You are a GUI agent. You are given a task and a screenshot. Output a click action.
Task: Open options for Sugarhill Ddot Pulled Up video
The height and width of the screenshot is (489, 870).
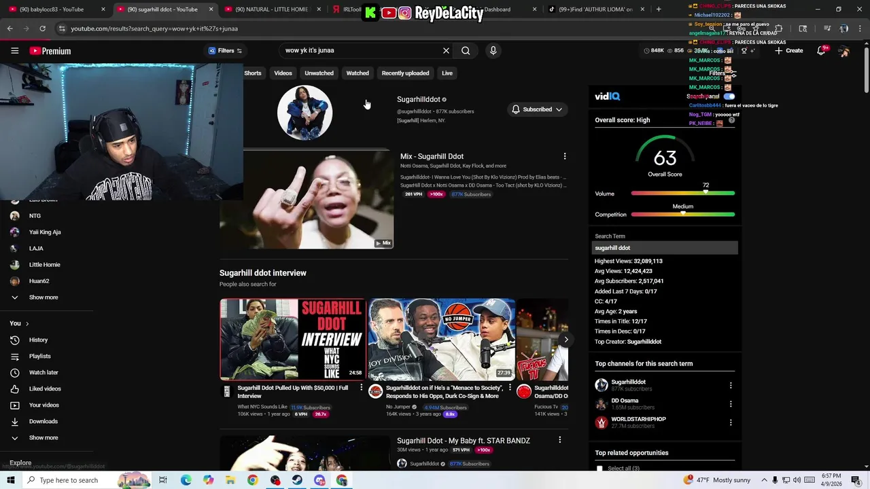(362, 388)
